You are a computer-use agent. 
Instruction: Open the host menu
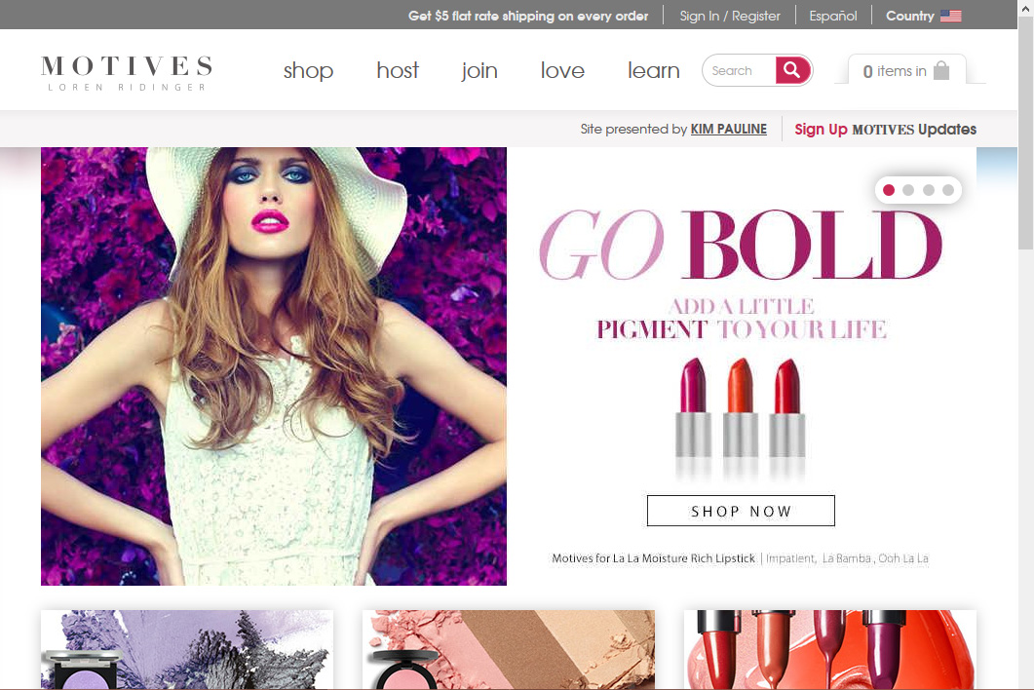[x=398, y=70]
